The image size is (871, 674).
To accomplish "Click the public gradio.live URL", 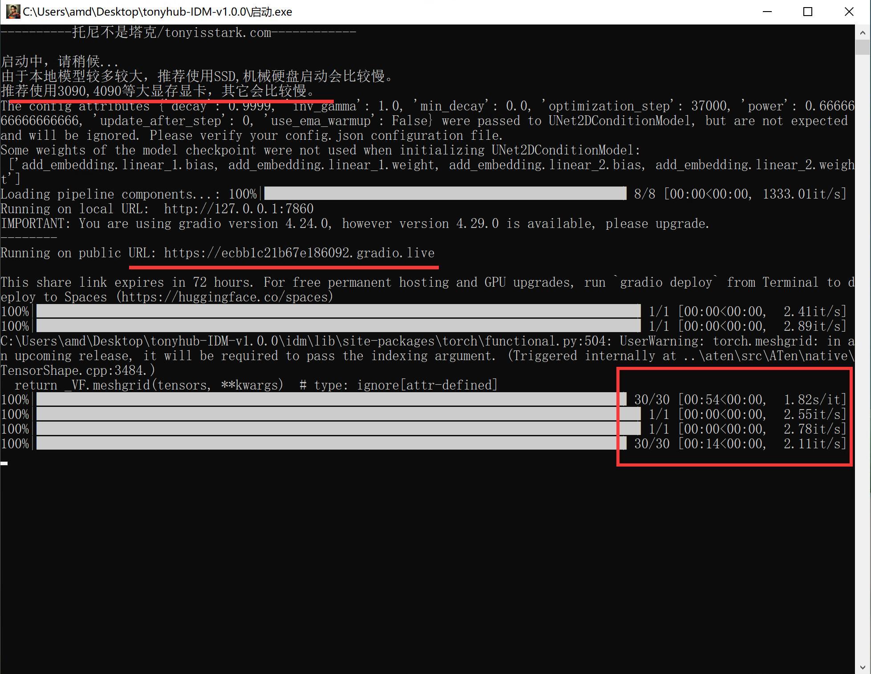I will click(299, 253).
